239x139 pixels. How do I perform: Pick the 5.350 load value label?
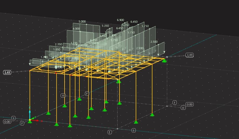point(105,26)
